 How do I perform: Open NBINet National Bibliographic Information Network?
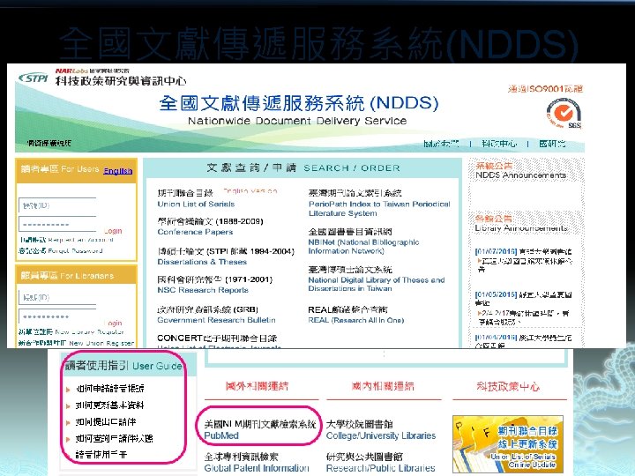363,247
